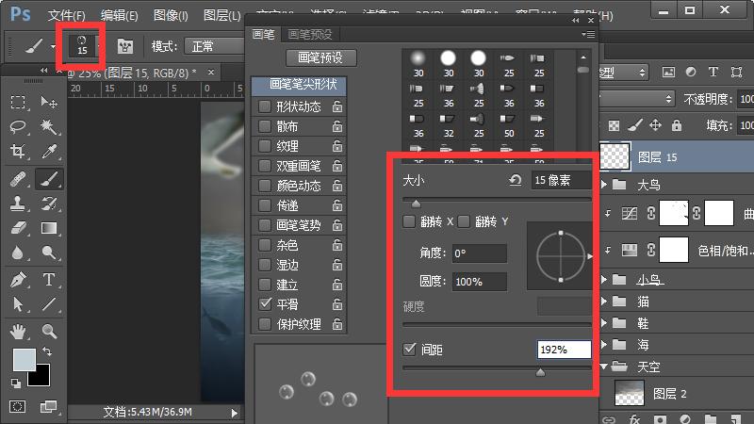Viewport: 754px width, 424px height.
Task: Select the Brush tool in toolbox
Action: pyautogui.click(x=49, y=179)
